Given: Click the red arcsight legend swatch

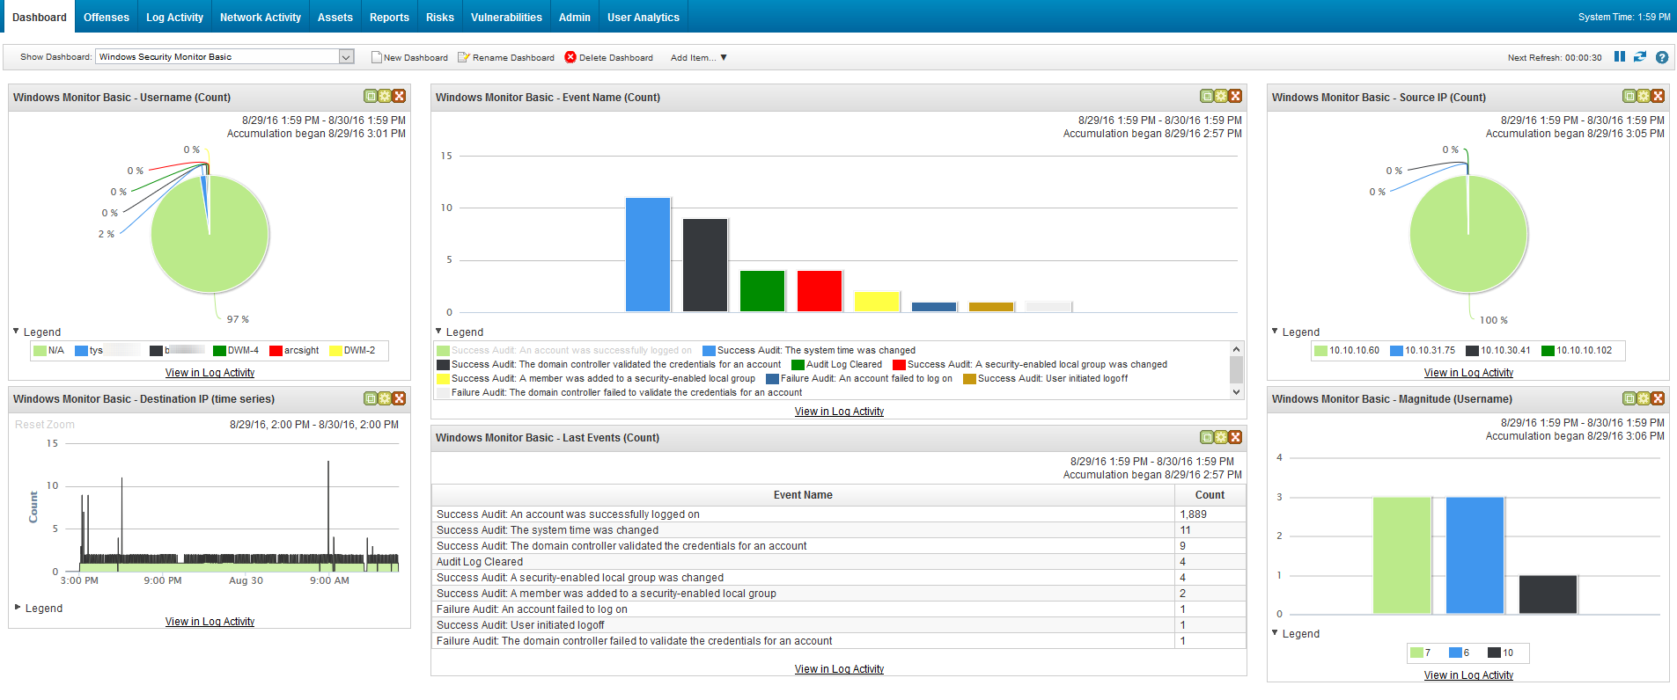Looking at the screenshot, I should (x=276, y=351).
